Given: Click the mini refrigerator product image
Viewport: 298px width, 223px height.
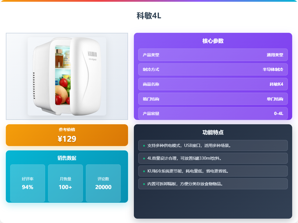Looking at the screenshot, I should [x=67, y=76].
